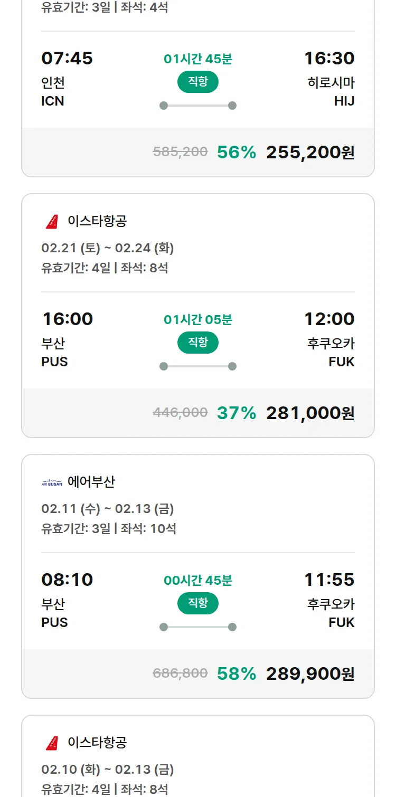Click the 02.11 (수) ~ 02.13 (금) date range
The width and height of the screenshot is (396, 797).
coord(108,509)
